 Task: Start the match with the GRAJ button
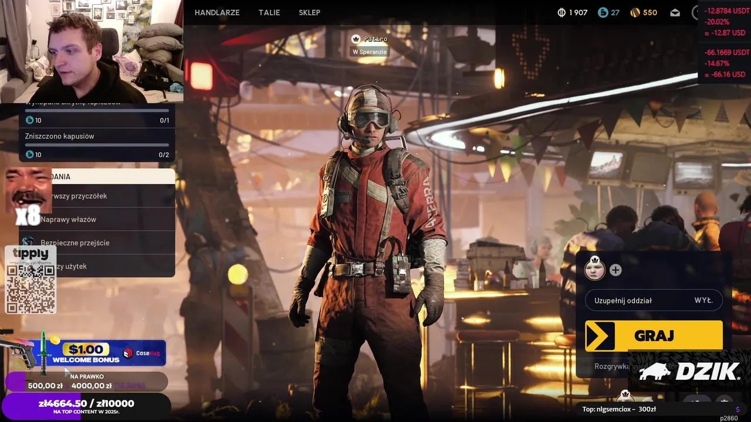point(654,336)
